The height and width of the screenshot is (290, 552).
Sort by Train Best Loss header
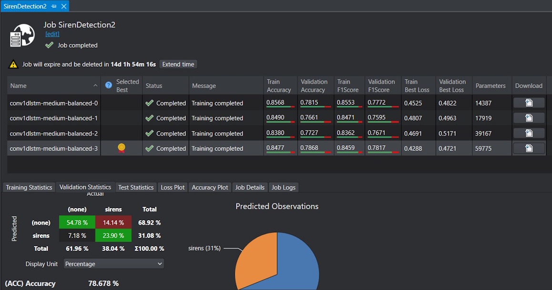pos(419,85)
